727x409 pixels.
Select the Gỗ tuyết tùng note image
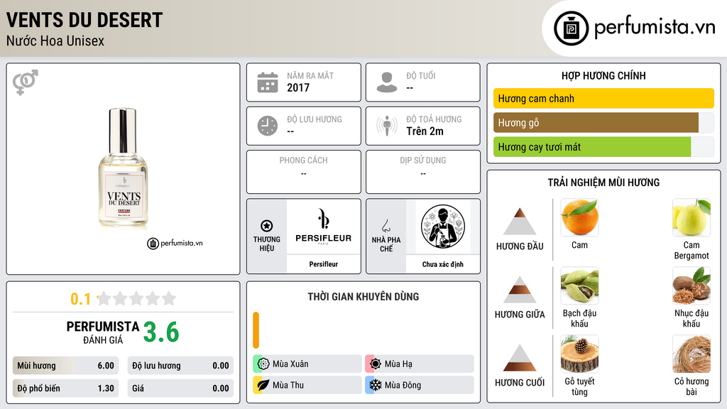tap(579, 354)
